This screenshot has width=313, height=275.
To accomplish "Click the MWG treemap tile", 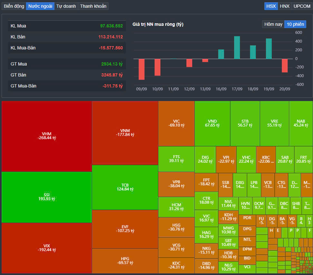I will [x=228, y=230].
